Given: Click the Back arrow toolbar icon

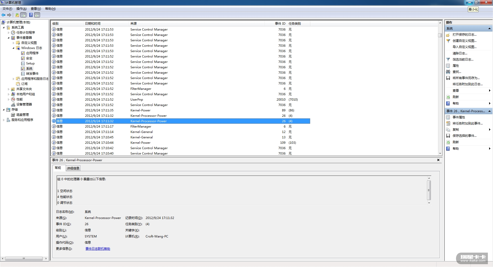Looking at the screenshot, I should tap(3, 15).
